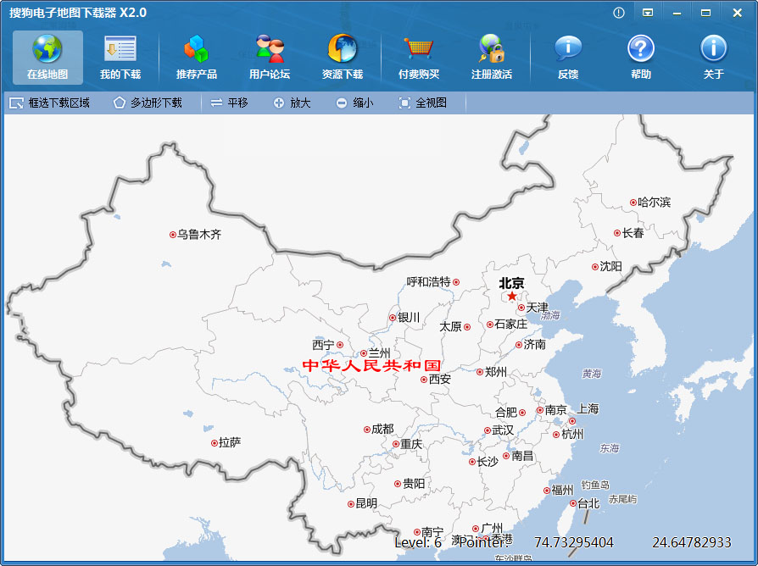Click the 广州 city label

click(x=492, y=529)
